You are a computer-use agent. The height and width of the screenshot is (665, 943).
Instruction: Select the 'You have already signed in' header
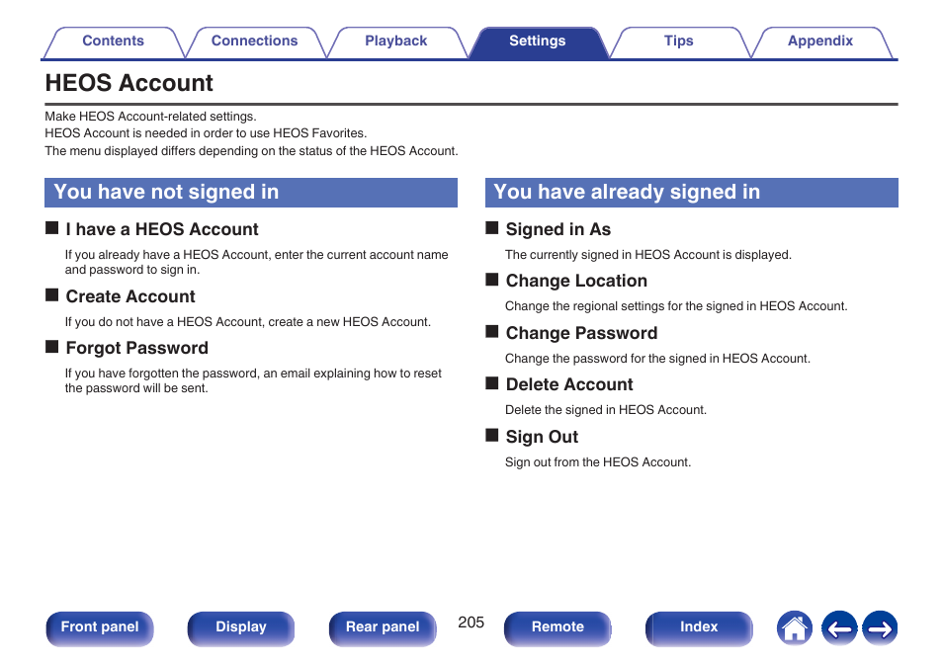pos(692,193)
